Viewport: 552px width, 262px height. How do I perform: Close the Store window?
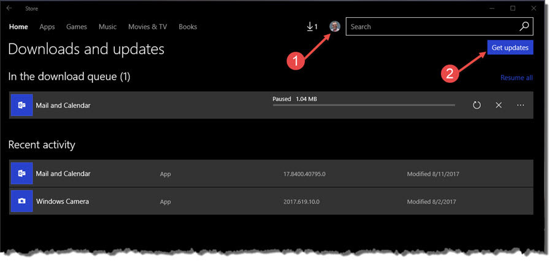[534, 8]
